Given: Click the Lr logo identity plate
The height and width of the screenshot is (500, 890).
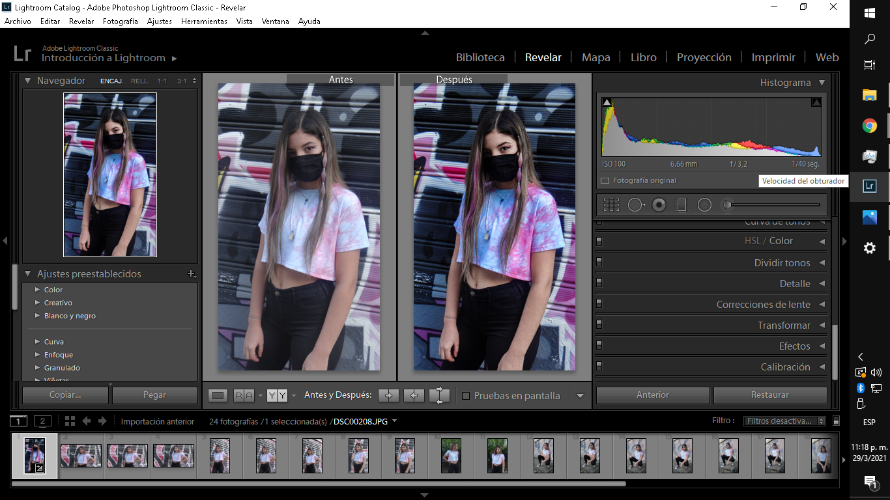Looking at the screenshot, I should [22, 53].
